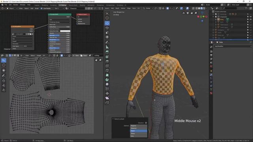
Task: Activate the Select Box tool in 3D viewport
Action: point(107,13)
